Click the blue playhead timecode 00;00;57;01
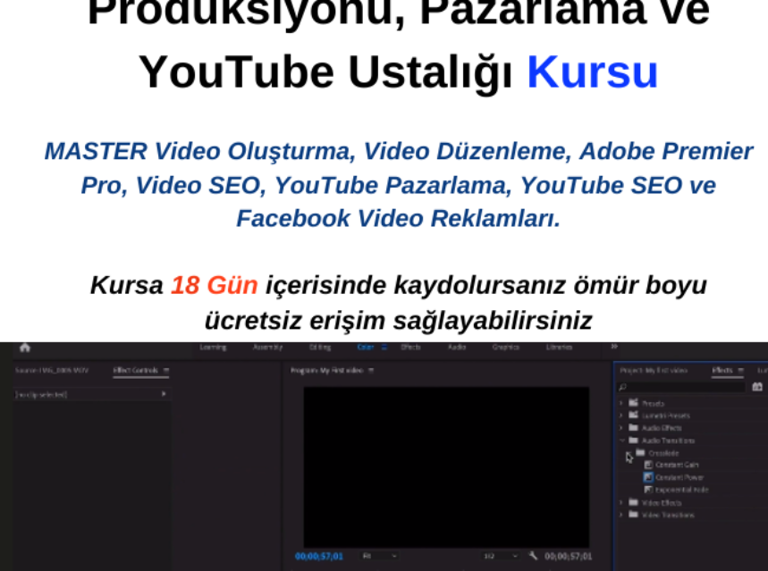Screen dimensions: 768x571 tap(319, 557)
